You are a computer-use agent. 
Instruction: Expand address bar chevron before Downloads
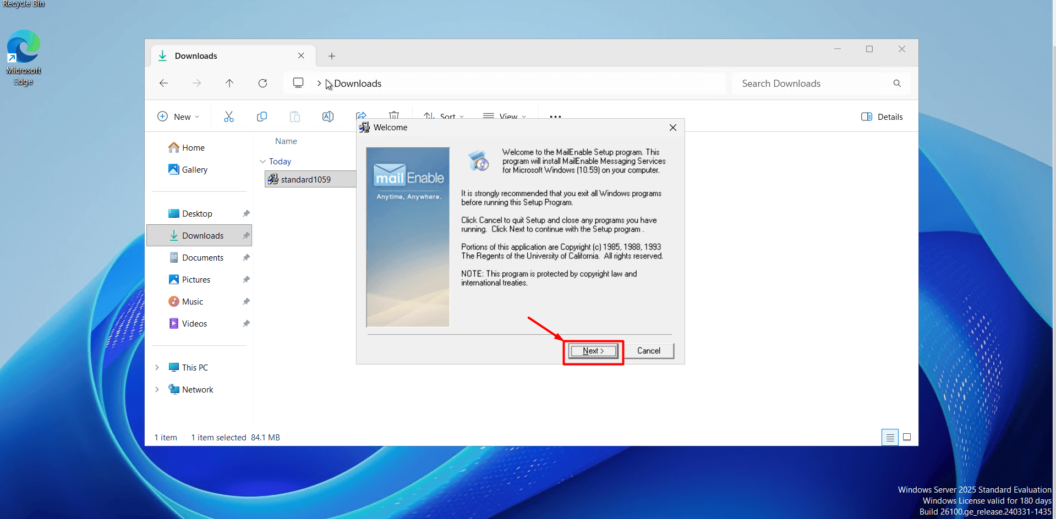pos(319,83)
